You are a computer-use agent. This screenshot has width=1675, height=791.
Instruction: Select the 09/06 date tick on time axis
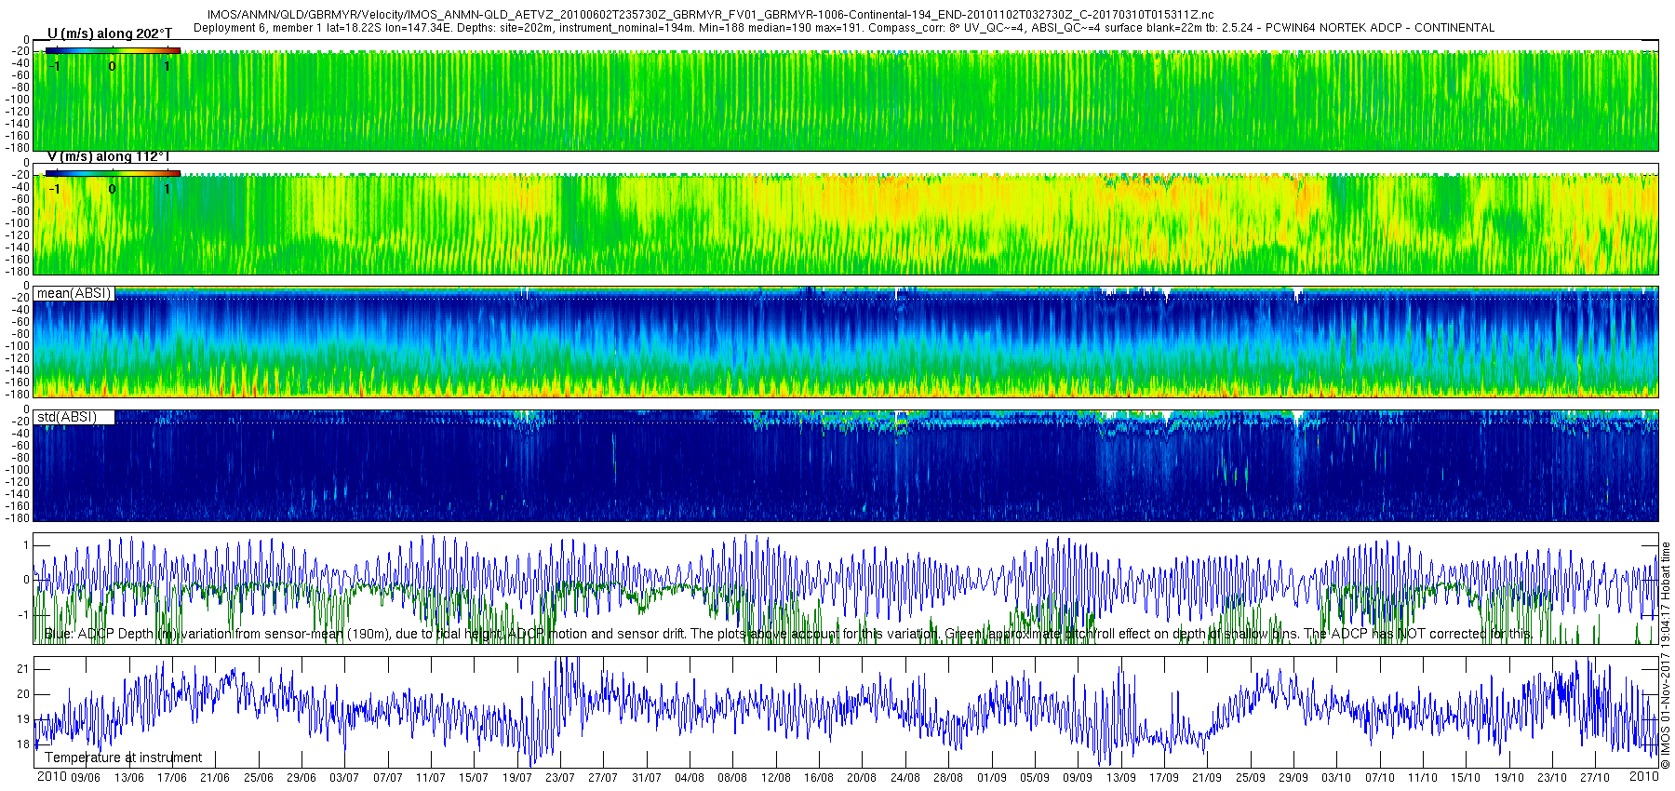(86, 778)
